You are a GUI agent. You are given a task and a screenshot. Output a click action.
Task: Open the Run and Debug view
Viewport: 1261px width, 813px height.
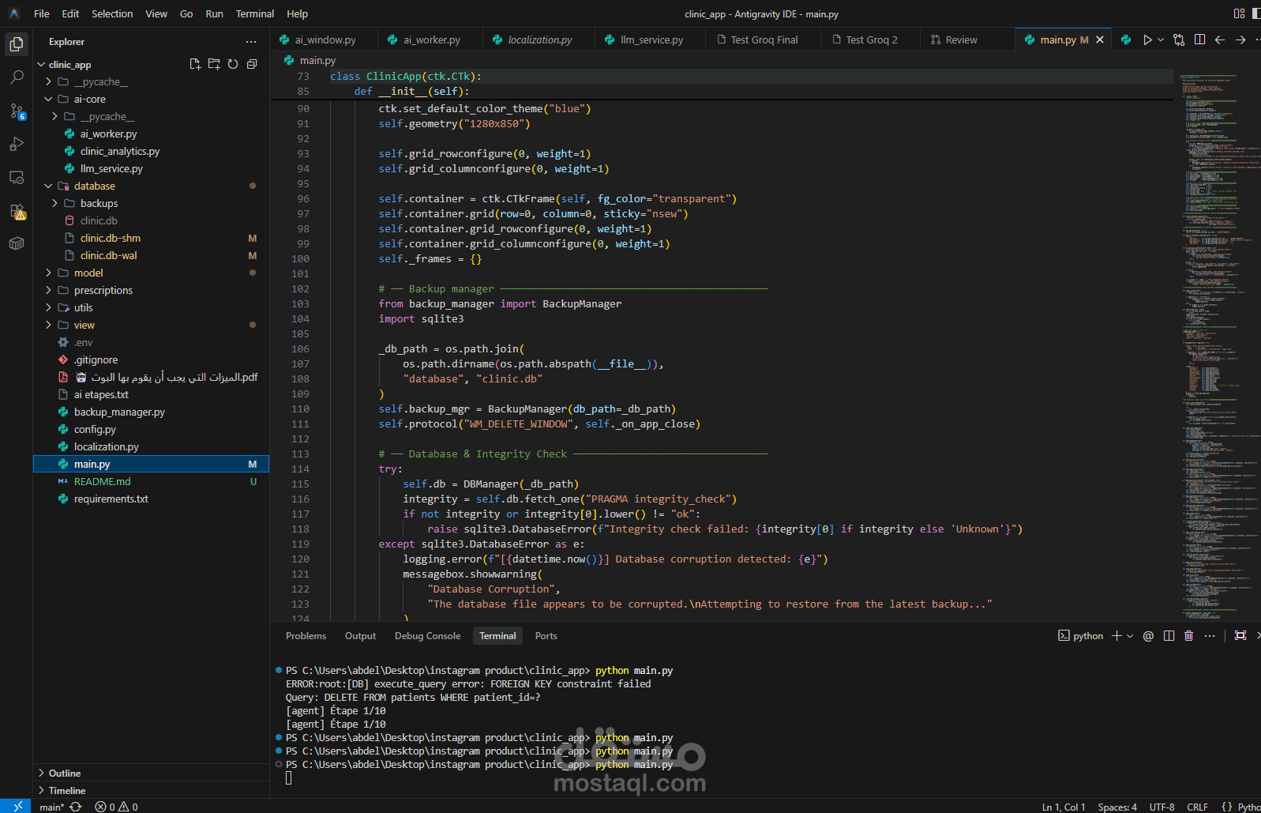(x=17, y=144)
